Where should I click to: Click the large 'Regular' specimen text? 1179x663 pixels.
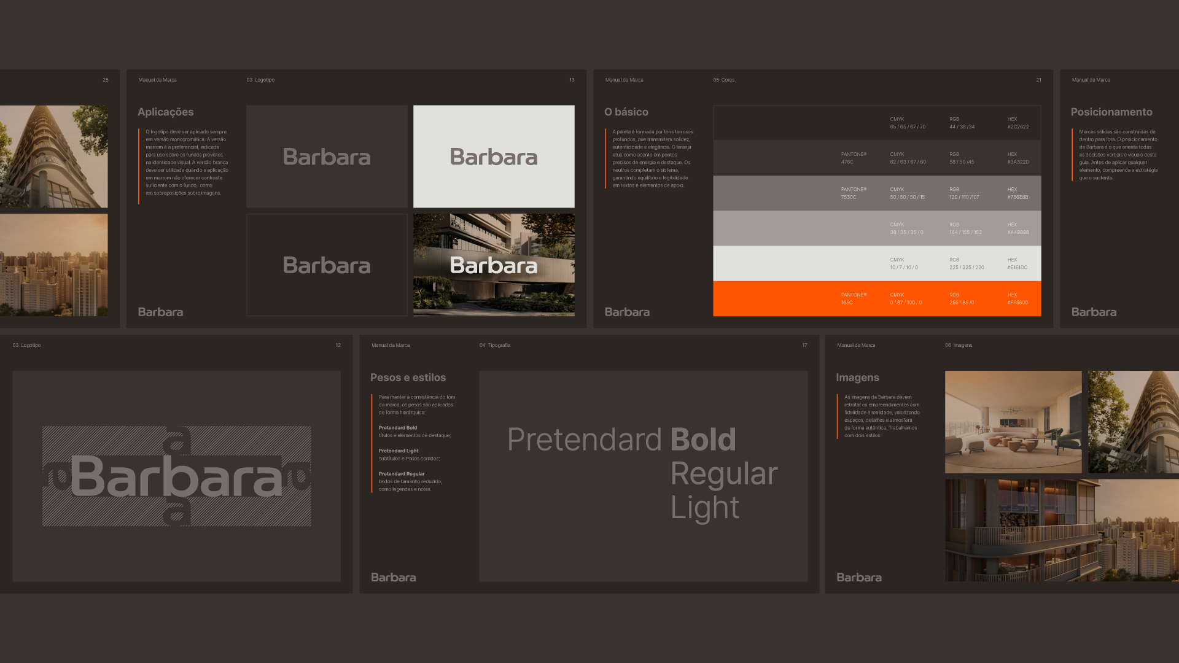[x=724, y=474]
